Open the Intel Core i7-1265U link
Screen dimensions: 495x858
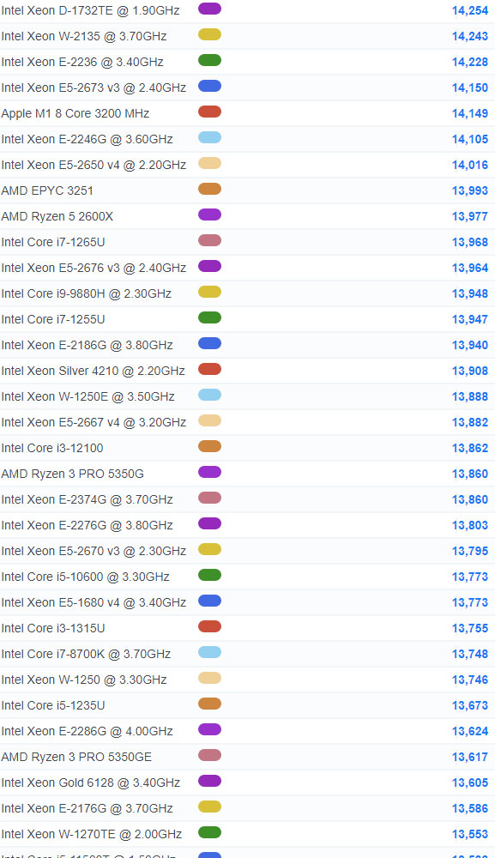(53, 242)
